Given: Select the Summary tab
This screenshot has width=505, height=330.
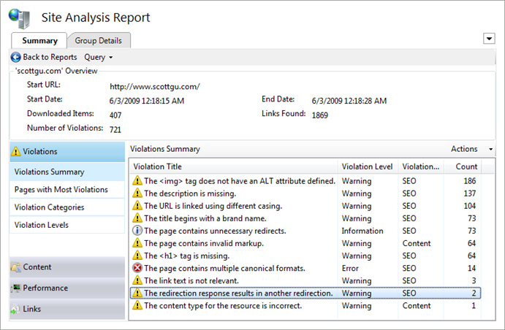Looking at the screenshot, I should pos(39,41).
